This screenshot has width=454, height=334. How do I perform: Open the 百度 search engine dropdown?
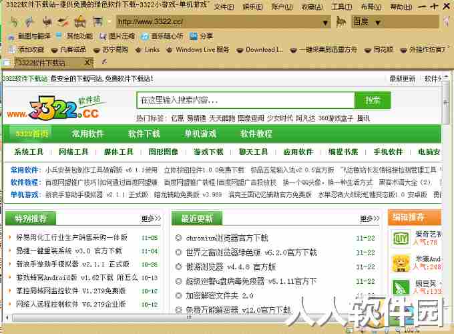378,22
